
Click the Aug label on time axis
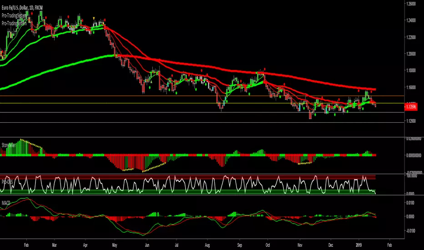coord(207,245)
